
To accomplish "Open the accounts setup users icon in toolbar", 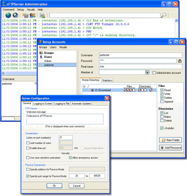I will (33, 15).
